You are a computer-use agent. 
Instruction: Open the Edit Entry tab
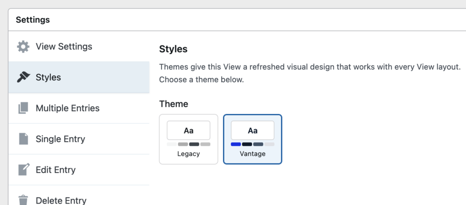[79, 169]
